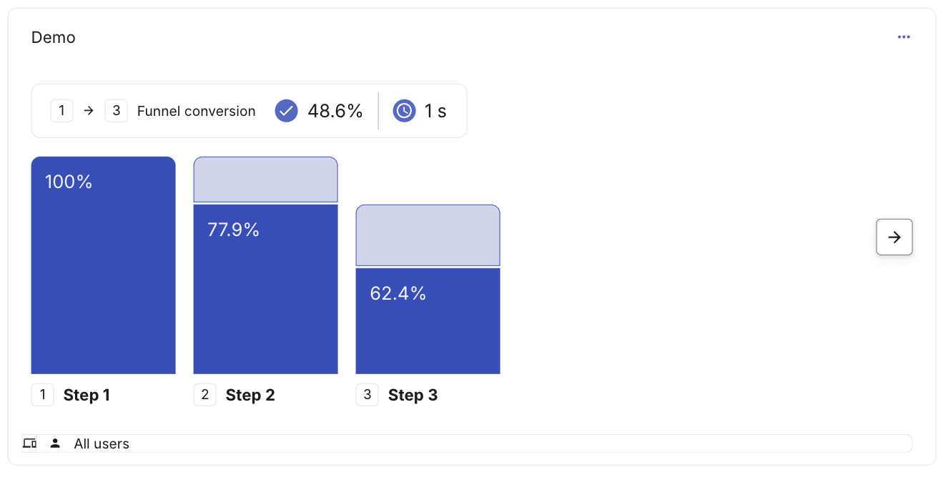Image resolution: width=948 pixels, height=485 pixels.
Task: Select the Step 3 converted bar at 62.4%
Action: click(x=428, y=321)
